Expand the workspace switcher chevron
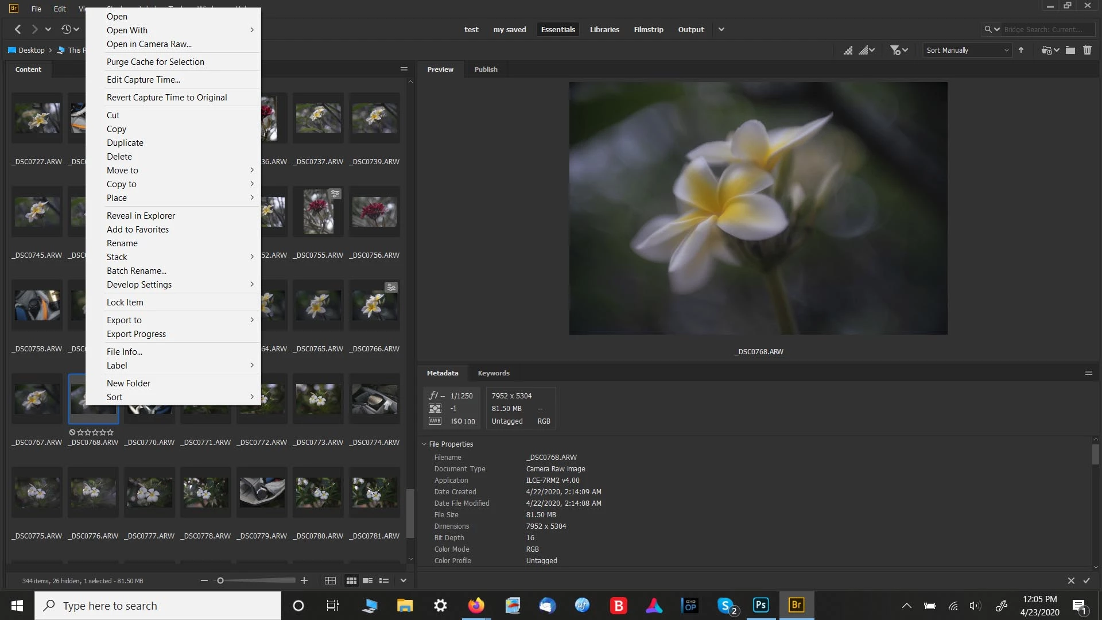The image size is (1102, 620). tap(721, 29)
